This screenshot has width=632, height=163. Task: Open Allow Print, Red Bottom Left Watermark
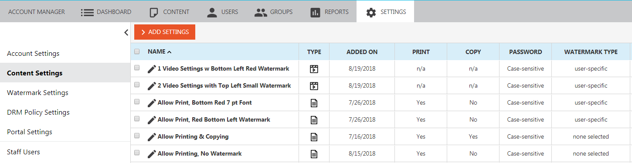tap(214, 120)
